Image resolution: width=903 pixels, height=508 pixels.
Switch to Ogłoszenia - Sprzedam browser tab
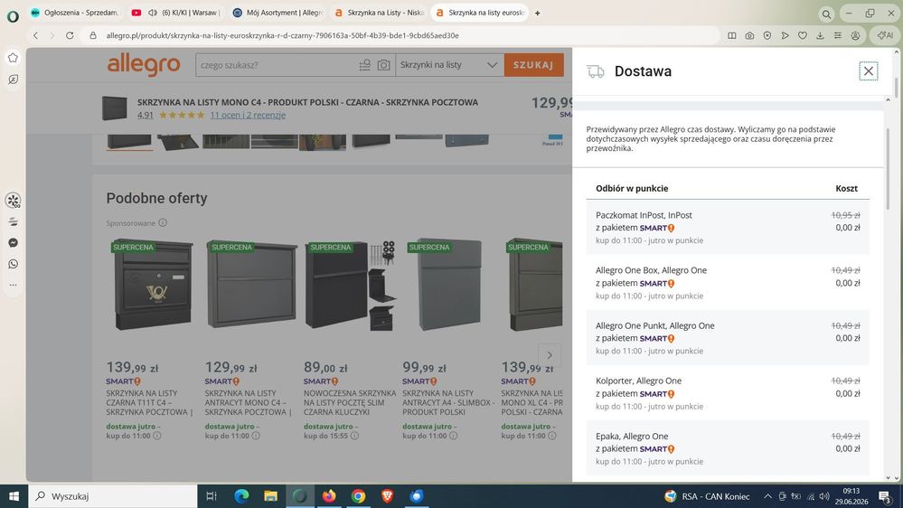click(75, 13)
